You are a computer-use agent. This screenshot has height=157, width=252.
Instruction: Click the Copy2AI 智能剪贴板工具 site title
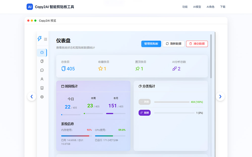(x=54, y=7)
